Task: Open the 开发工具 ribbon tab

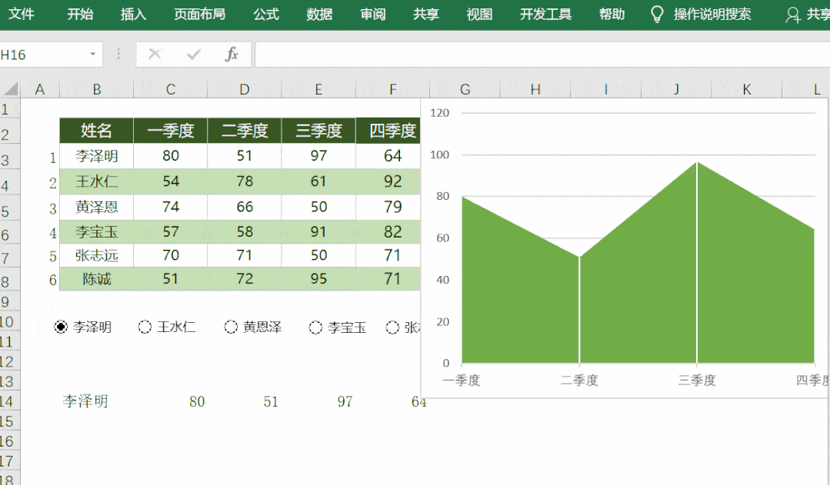Action: tap(545, 14)
